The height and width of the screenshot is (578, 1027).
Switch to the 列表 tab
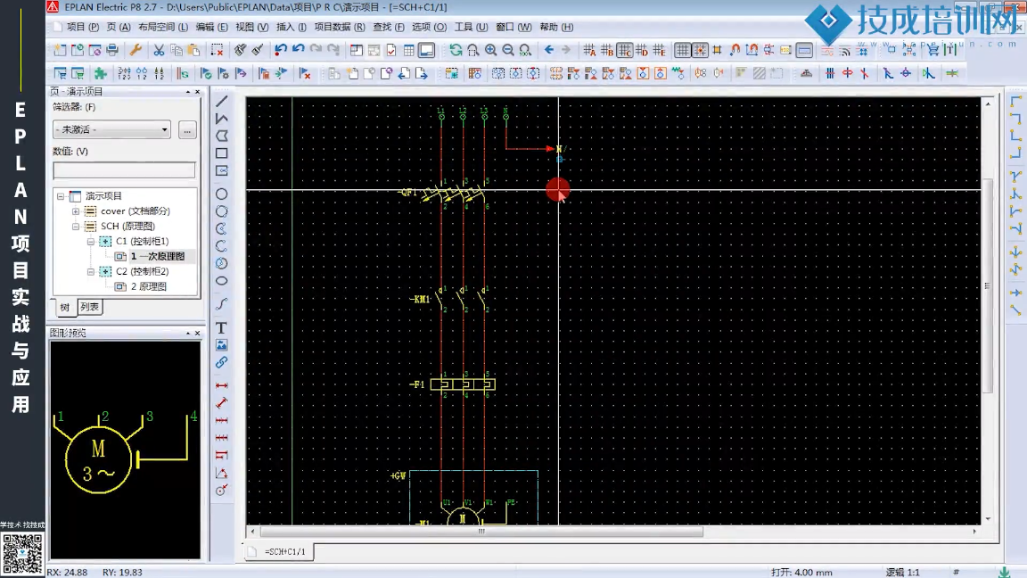click(89, 307)
